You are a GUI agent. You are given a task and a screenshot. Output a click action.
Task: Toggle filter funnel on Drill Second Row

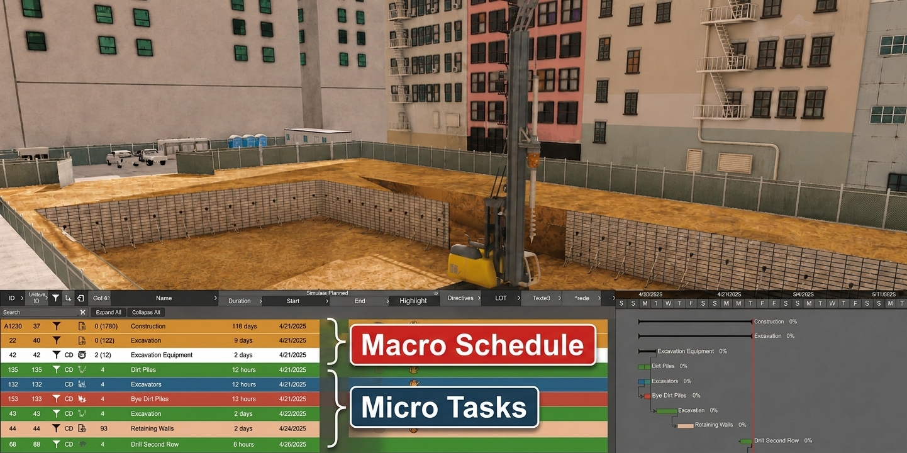[56, 444]
